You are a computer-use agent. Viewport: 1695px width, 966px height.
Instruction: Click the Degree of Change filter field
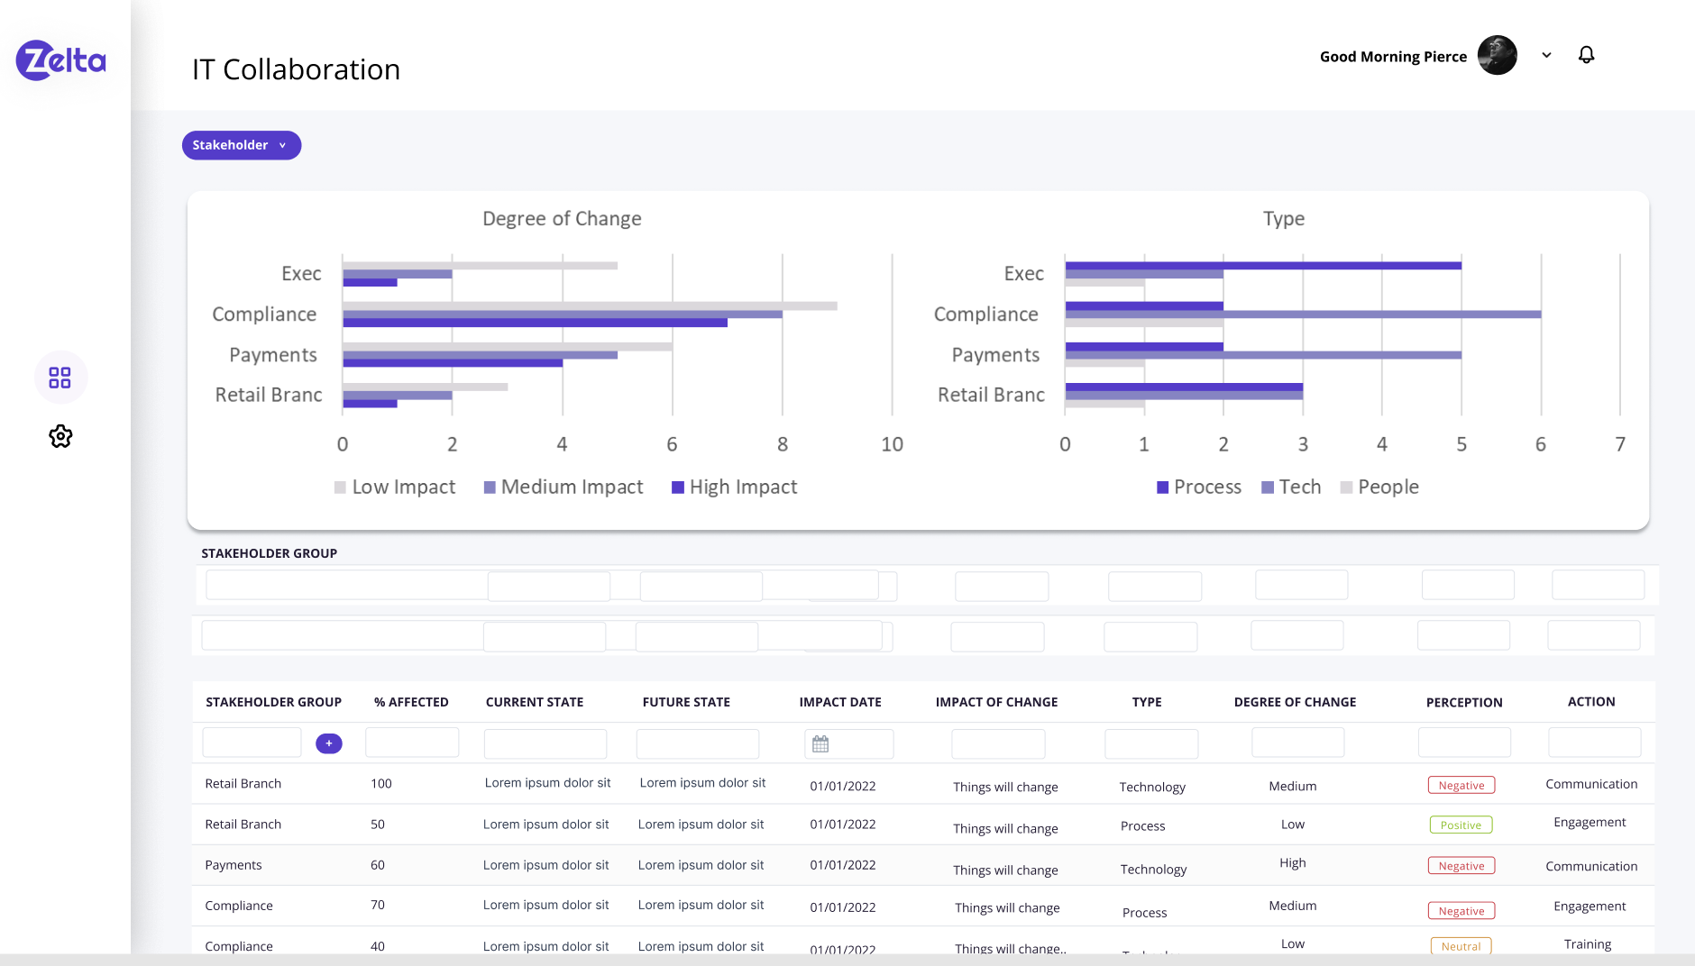(1297, 743)
